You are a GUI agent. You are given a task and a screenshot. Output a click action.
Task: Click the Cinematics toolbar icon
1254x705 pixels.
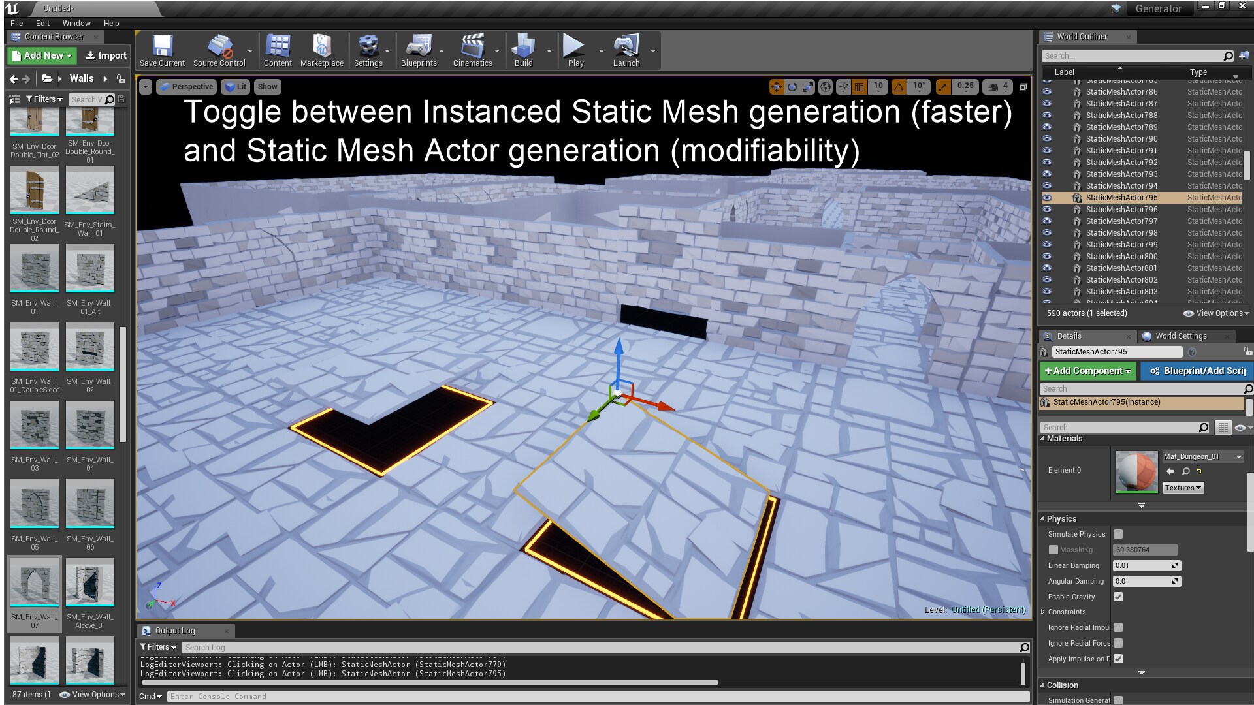pyautogui.click(x=474, y=46)
